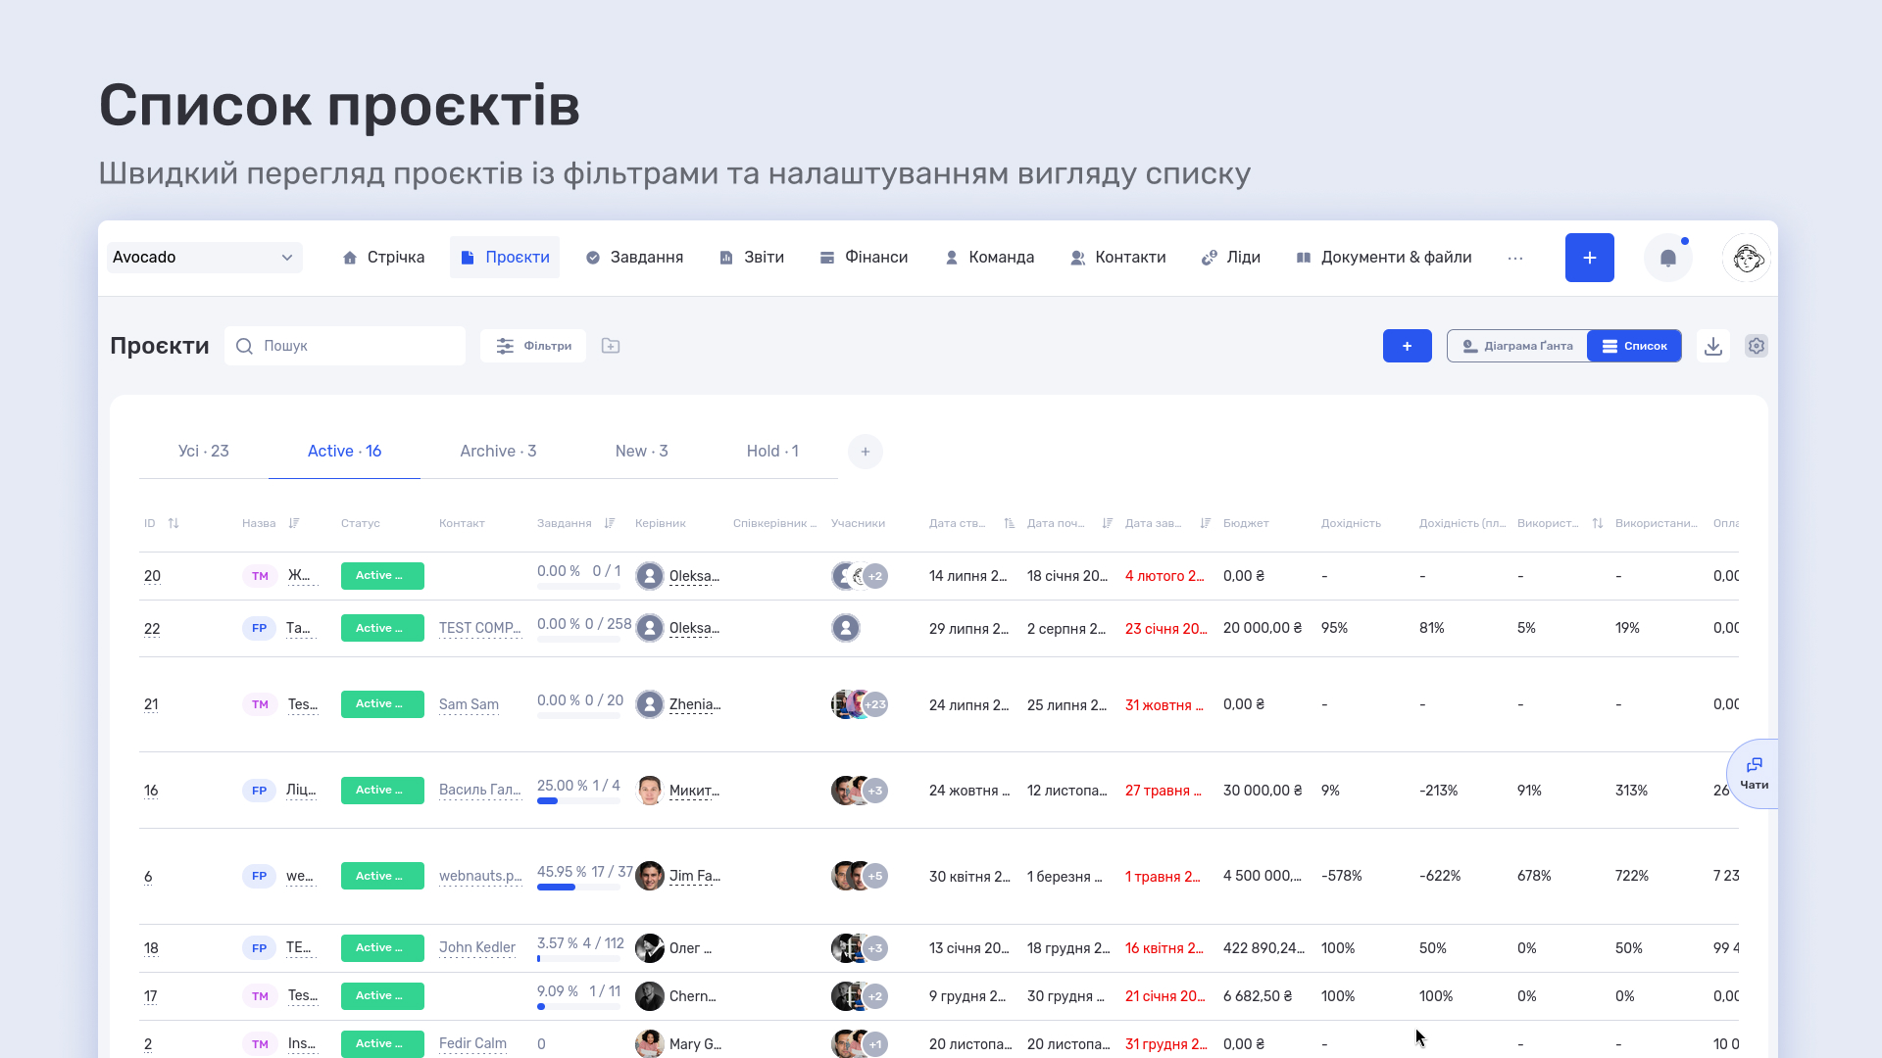This screenshot has height=1058, width=1882.
Task: Click participants +23 badge in project 21 row
Action: point(874,704)
